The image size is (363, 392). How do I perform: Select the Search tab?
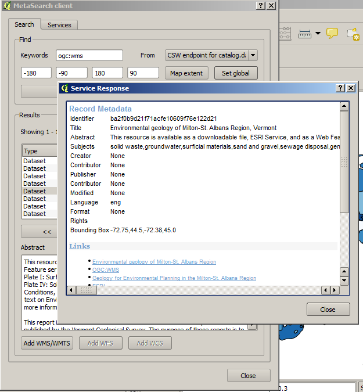click(x=24, y=24)
